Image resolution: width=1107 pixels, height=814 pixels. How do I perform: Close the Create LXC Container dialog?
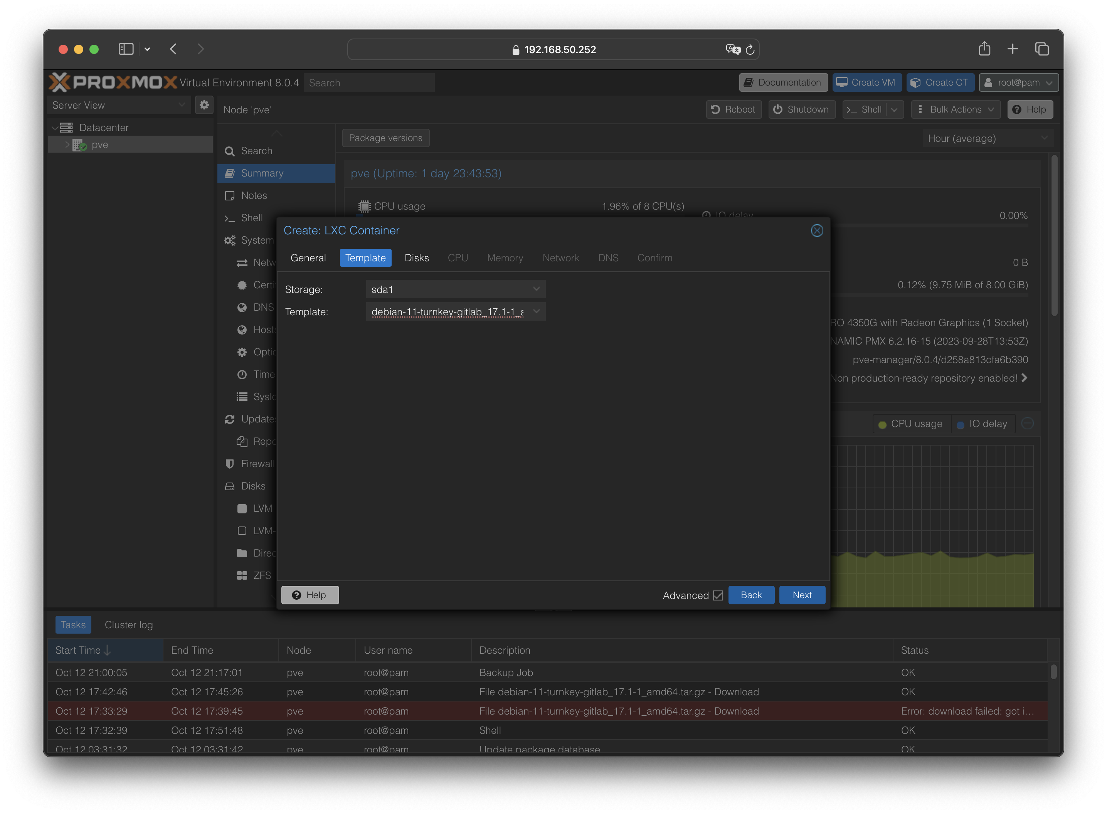point(816,230)
